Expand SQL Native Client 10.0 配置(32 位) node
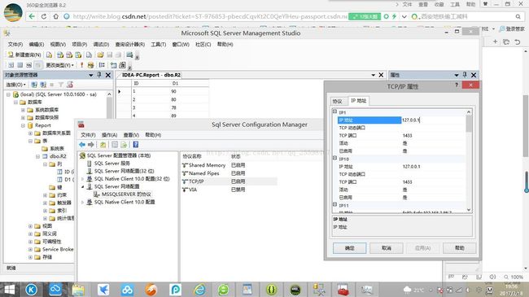Viewport: 529px width, 297px height. pos(83,179)
